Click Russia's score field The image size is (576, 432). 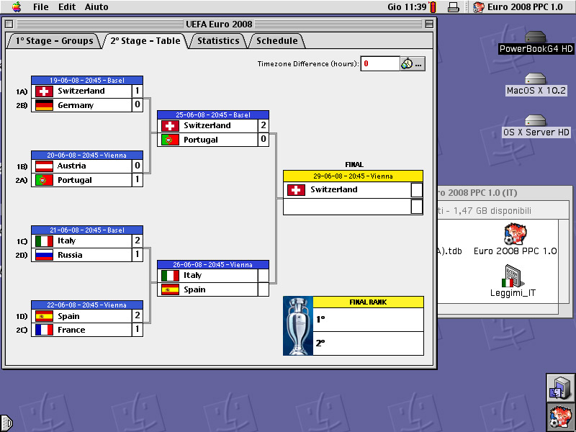point(138,255)
